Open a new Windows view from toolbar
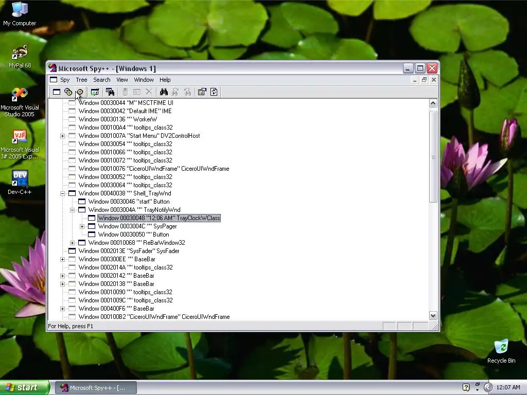Image resolution: width=527 pixels, height=395 pixels. (57, 92)
